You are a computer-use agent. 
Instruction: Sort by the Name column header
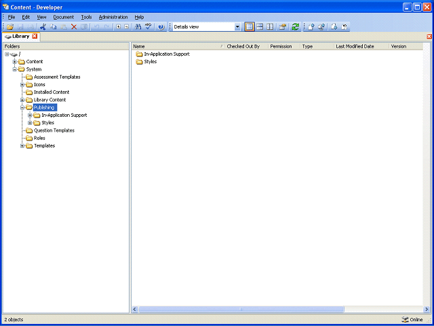click(178, 46)
